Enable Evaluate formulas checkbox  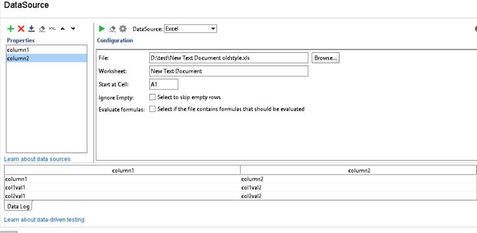pyautogui.click(x=152, y=109)
